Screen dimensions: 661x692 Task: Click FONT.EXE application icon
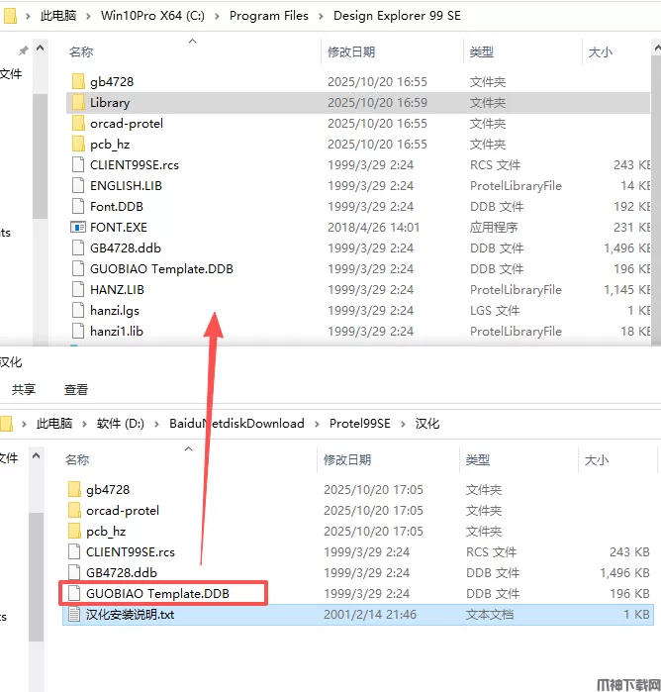coord(78,228)
